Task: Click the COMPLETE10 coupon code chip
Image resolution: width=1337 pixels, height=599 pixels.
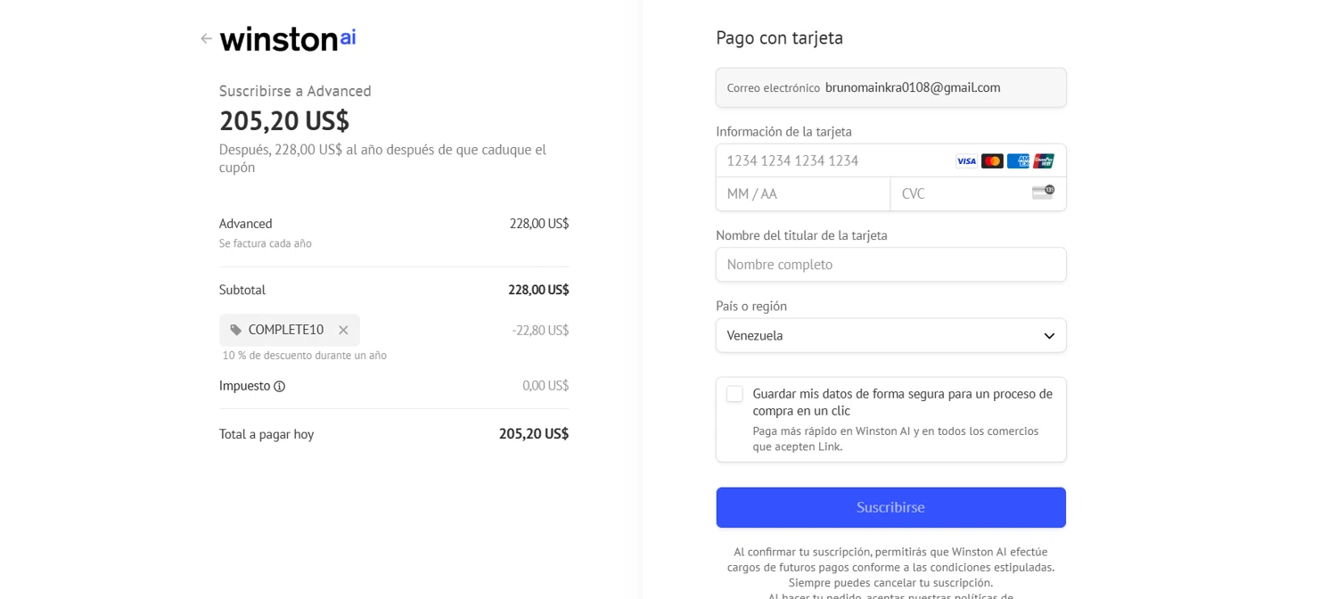Action: coord(285,330)
